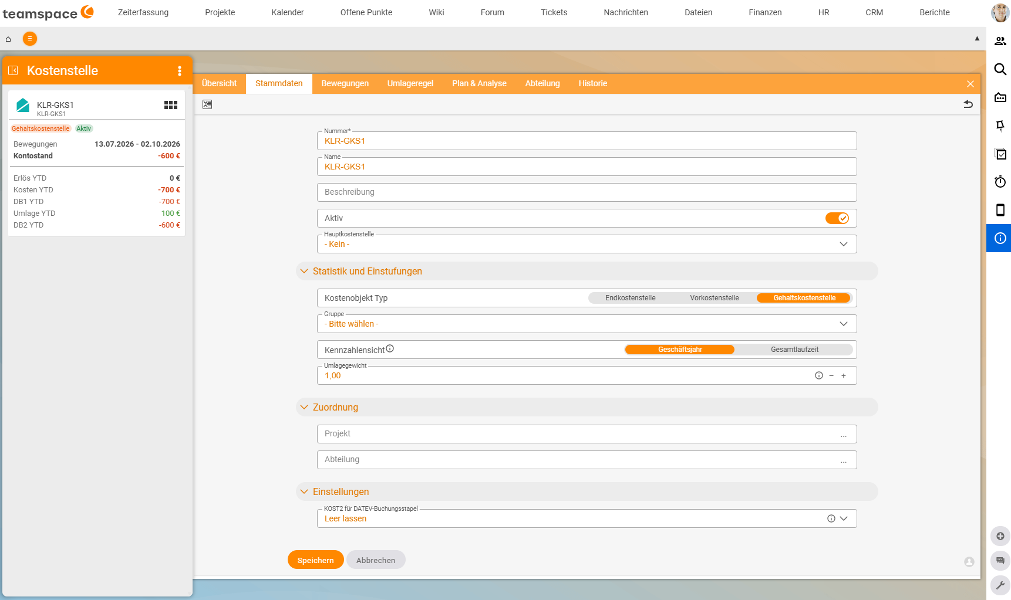The image size is (1011, 600).
Task: Open the checklist tasks icon
Action: (x=1000, y=154)
